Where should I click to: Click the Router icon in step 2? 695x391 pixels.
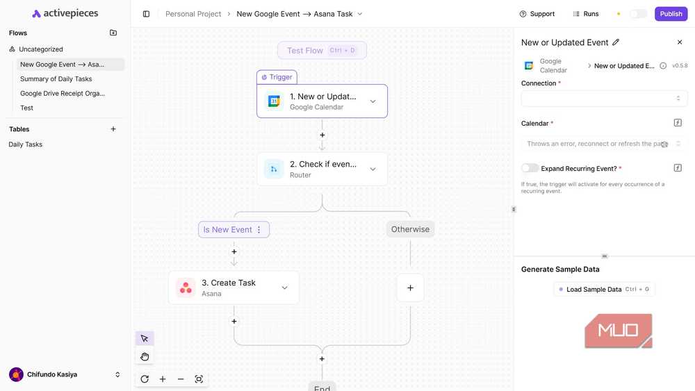[274, 169]
